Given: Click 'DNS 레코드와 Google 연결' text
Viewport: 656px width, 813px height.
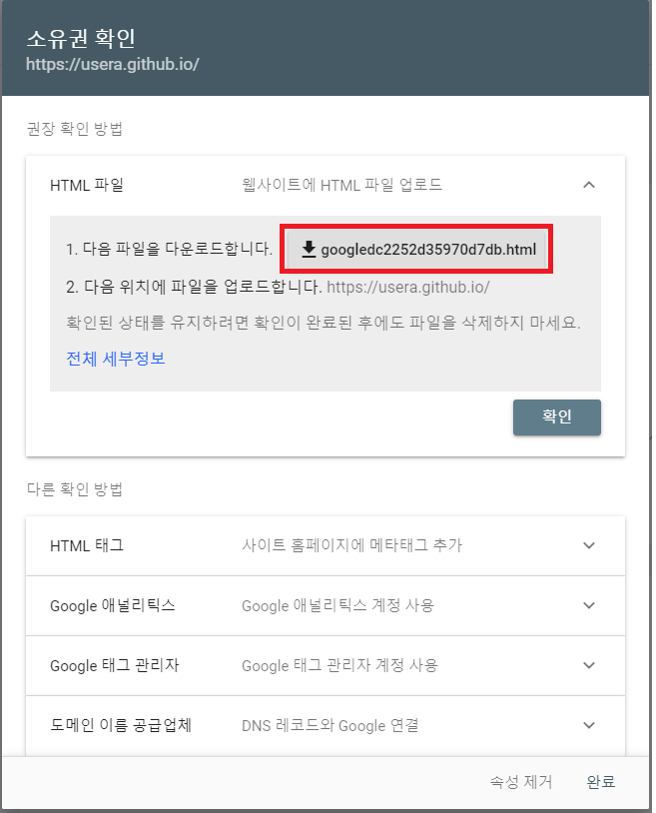Looking at the screenshot, I should click(x=330, y=725).
